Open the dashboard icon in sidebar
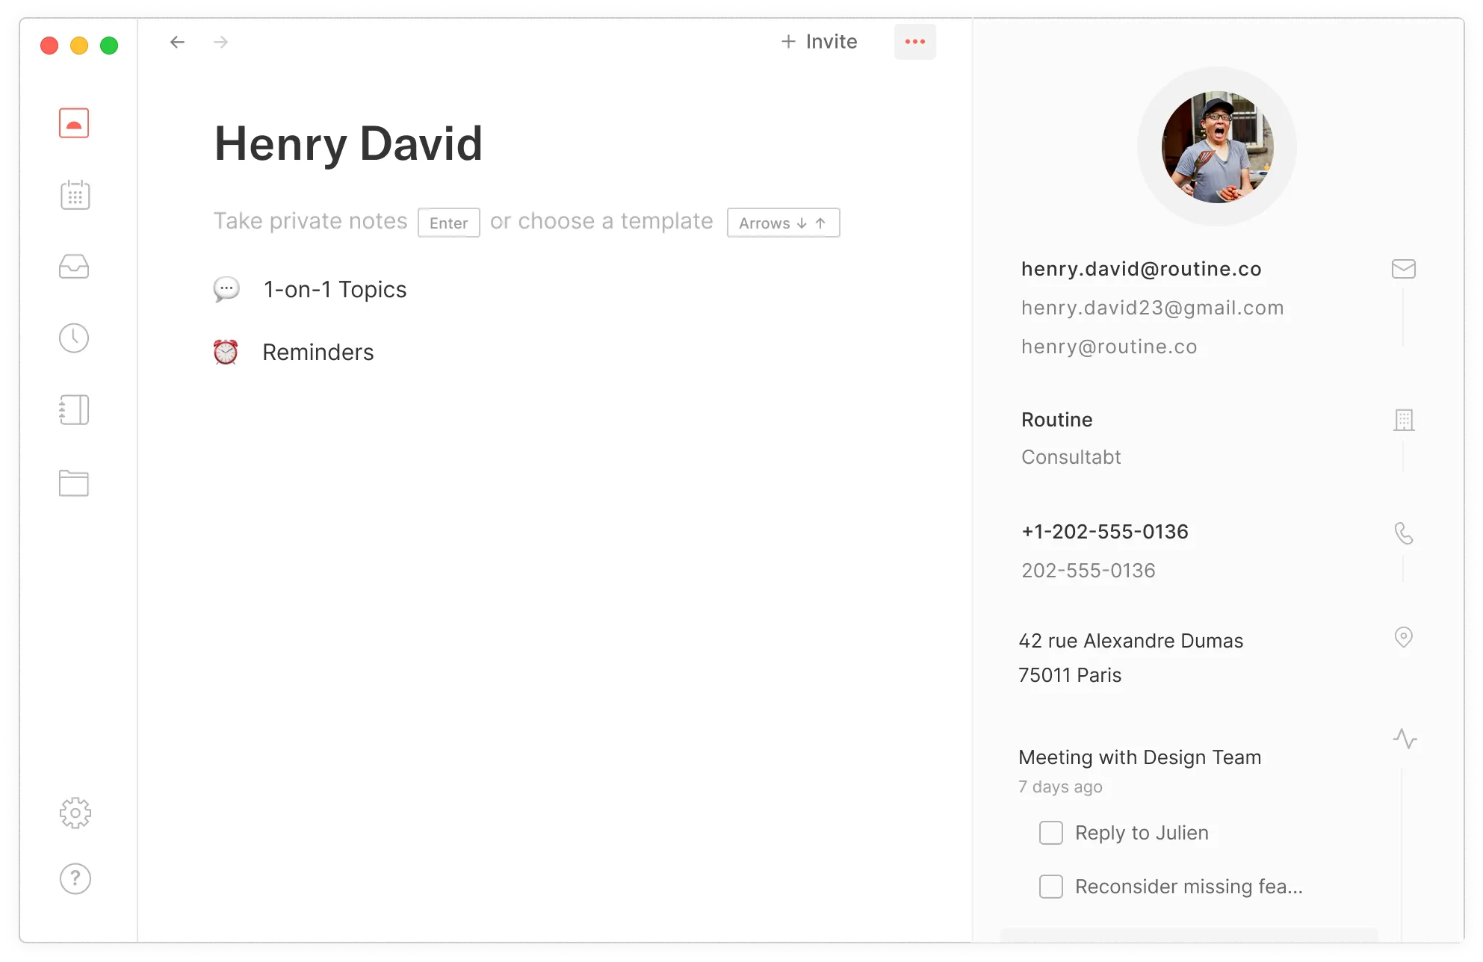Image resolution: width=1483 pixels, height=962 pixels. click(x=74, y=123)
